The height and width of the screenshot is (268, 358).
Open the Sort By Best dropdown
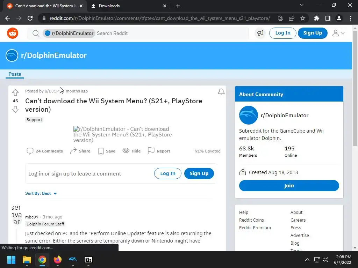point(41,193)
